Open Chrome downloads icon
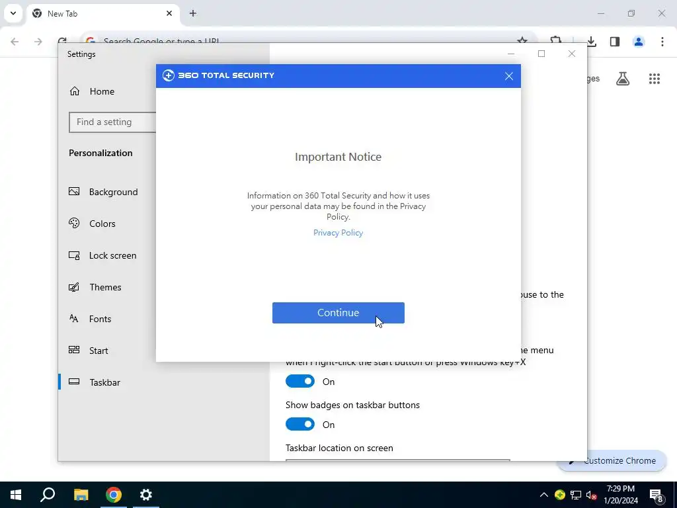 (x=592, y=42)
